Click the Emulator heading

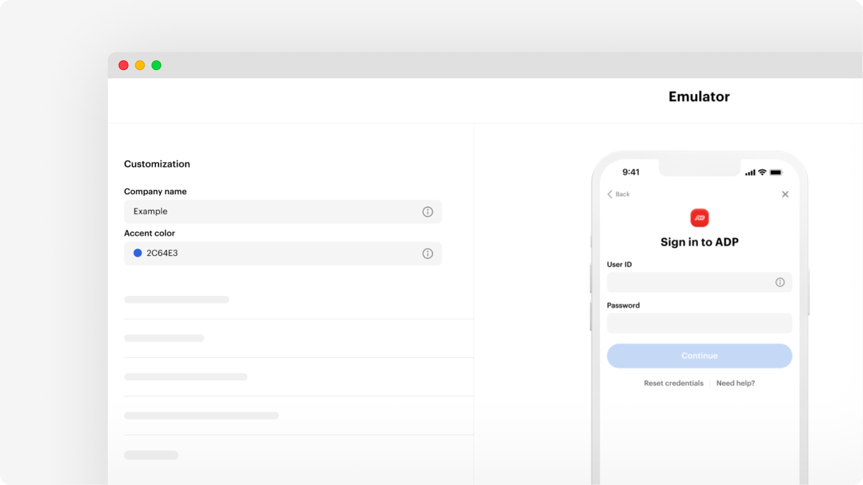[x=699, y=97]
